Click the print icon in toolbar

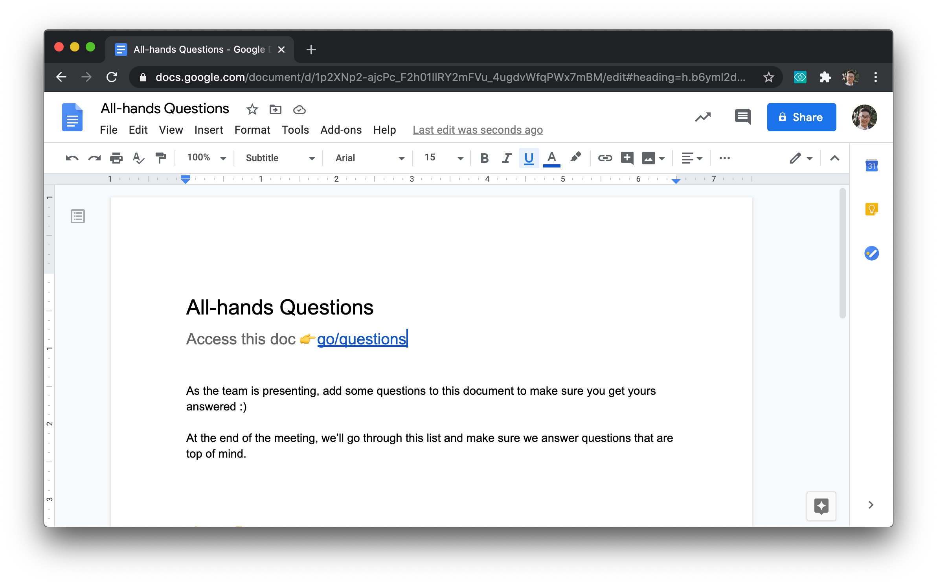116,158
